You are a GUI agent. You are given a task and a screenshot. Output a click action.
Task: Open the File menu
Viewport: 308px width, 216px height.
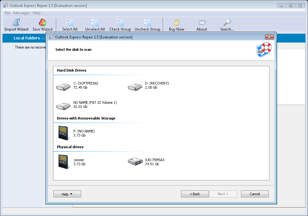point(8,13)
